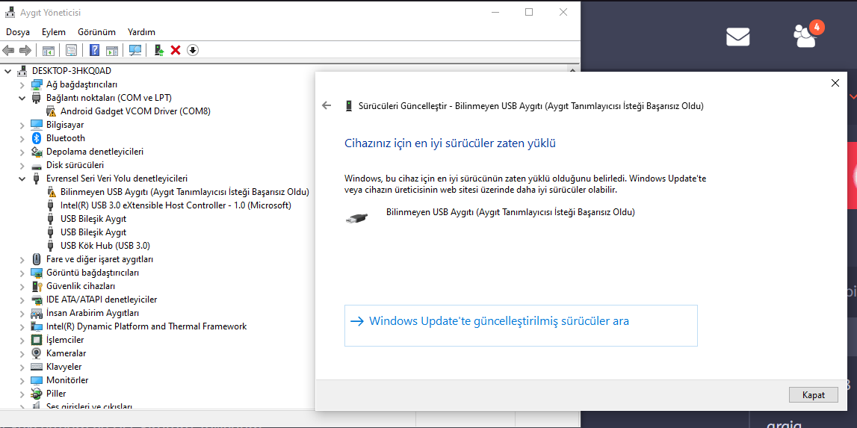857x428 pixels.
Task: Expand IDE ATA/ATAPI denetleyiciler node
Action: tap(22, 300)
